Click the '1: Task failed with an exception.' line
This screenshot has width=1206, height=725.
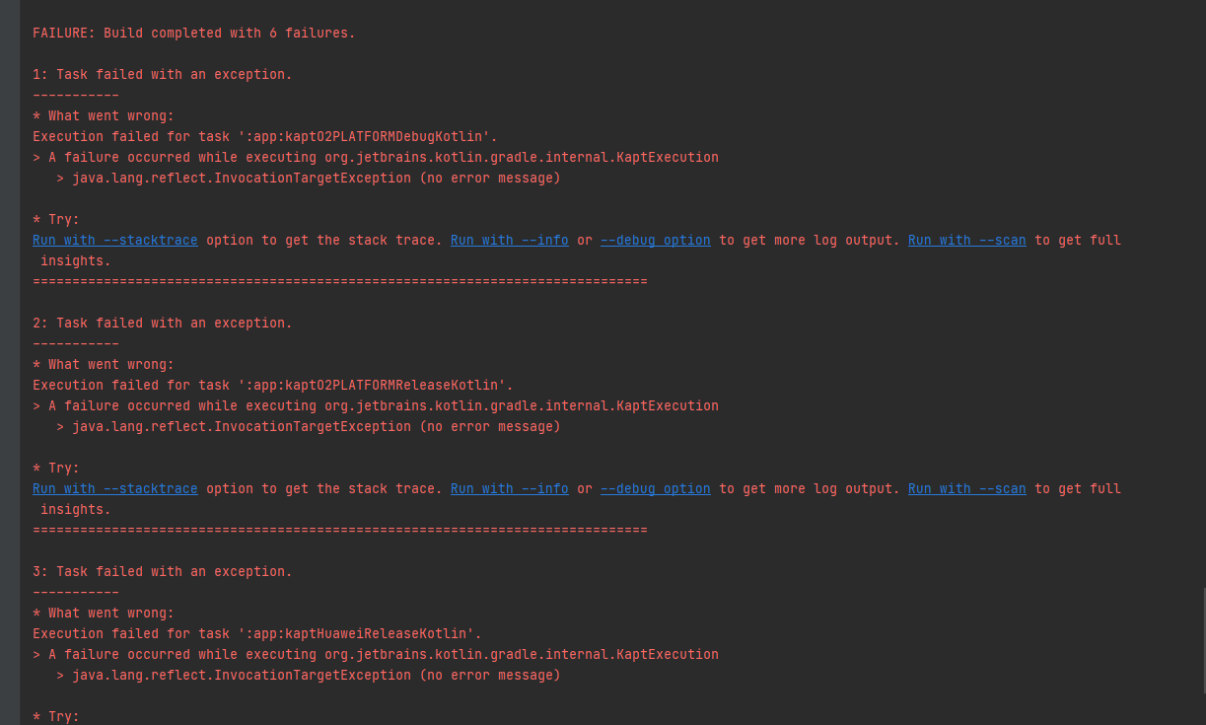click(x=162, y=75)
